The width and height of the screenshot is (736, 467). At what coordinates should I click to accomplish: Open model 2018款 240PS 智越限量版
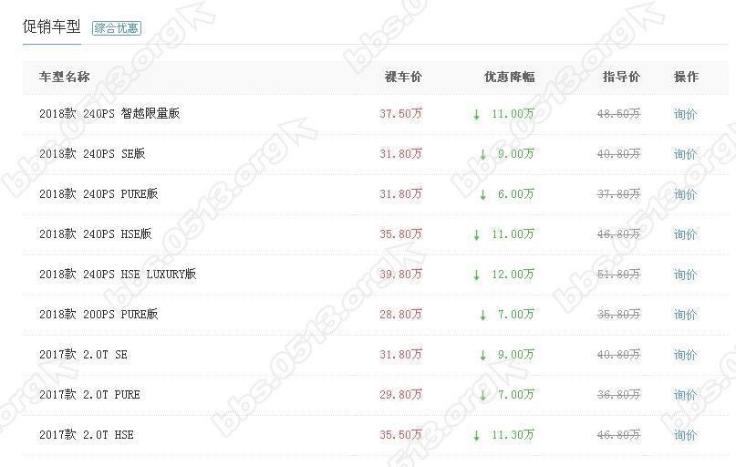click(109, 114)
